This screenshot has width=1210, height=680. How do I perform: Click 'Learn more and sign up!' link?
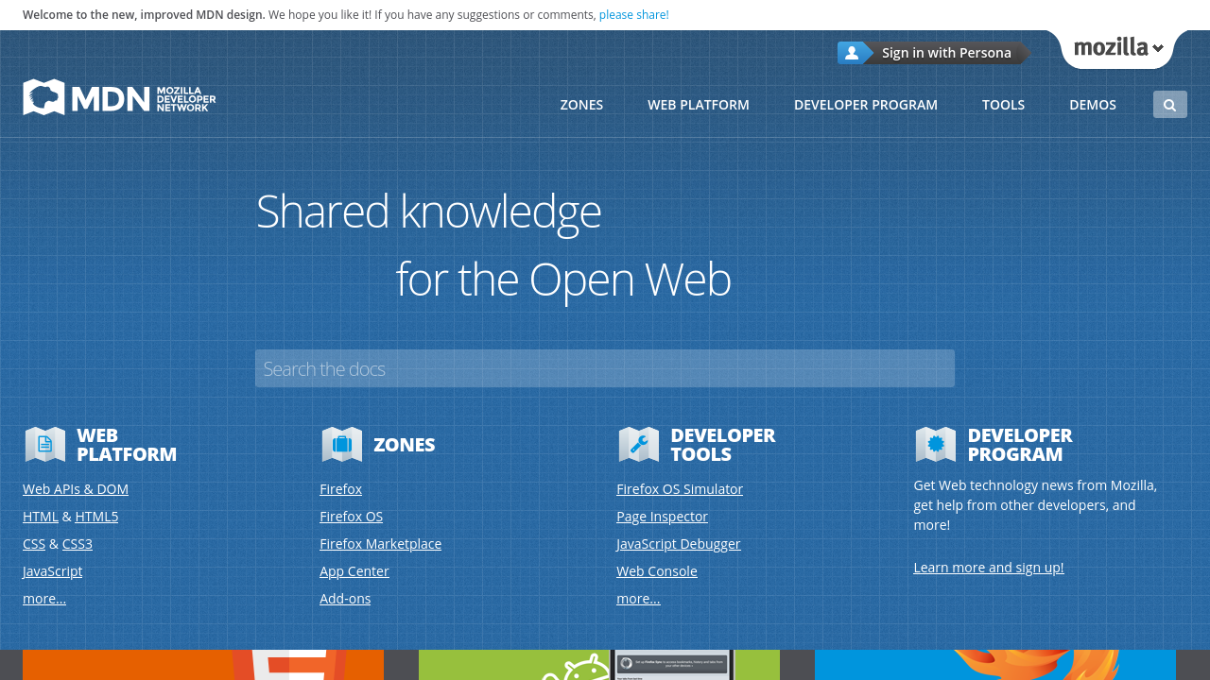click(x=988, y=568)
